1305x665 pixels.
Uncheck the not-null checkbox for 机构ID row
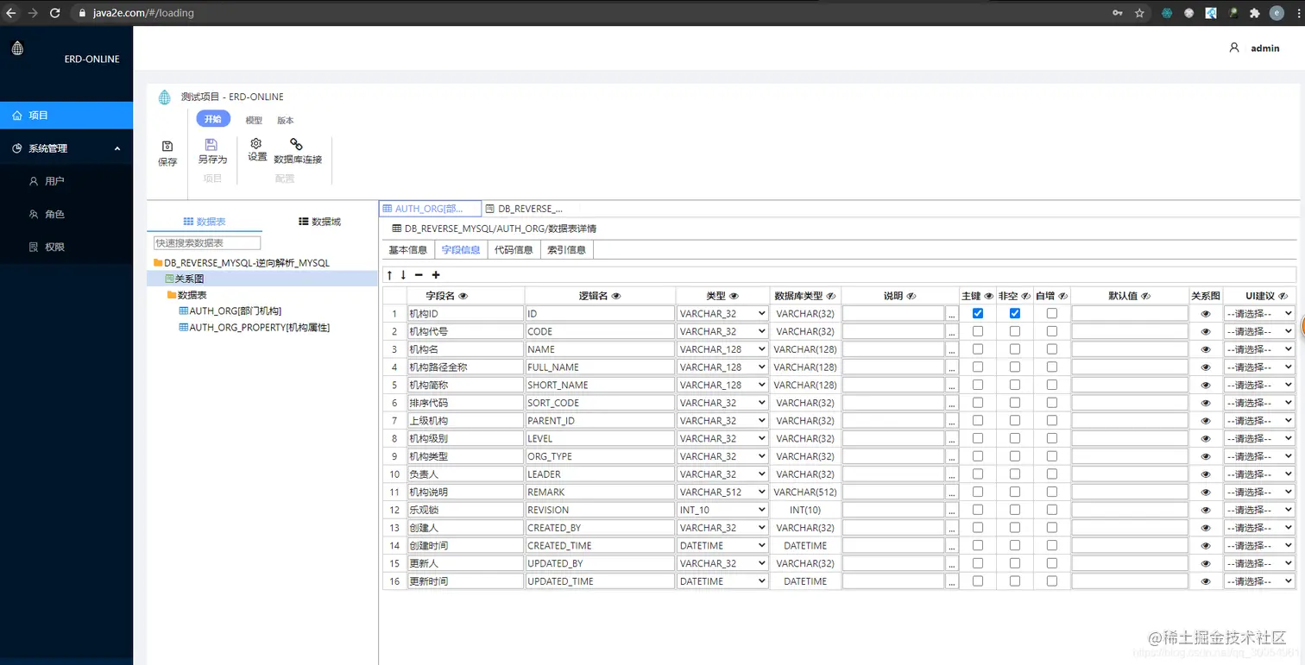point(1015,314)
